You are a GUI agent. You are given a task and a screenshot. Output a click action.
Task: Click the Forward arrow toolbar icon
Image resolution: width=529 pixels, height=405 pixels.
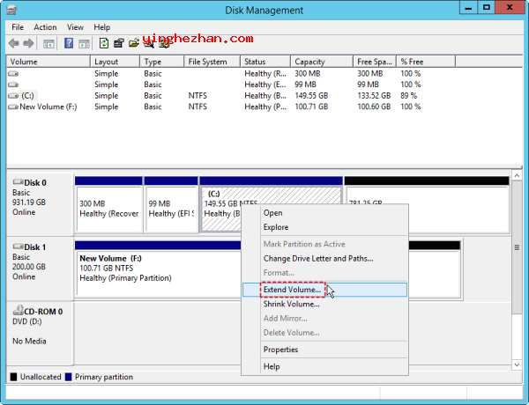(x=29, y=42)
